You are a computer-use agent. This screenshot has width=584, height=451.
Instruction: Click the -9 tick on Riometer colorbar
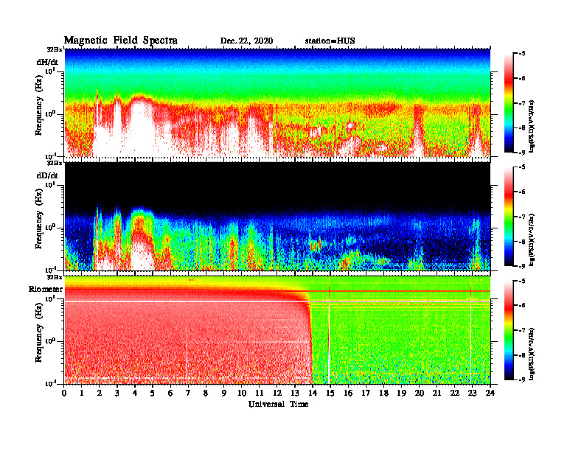coord(522,380)
